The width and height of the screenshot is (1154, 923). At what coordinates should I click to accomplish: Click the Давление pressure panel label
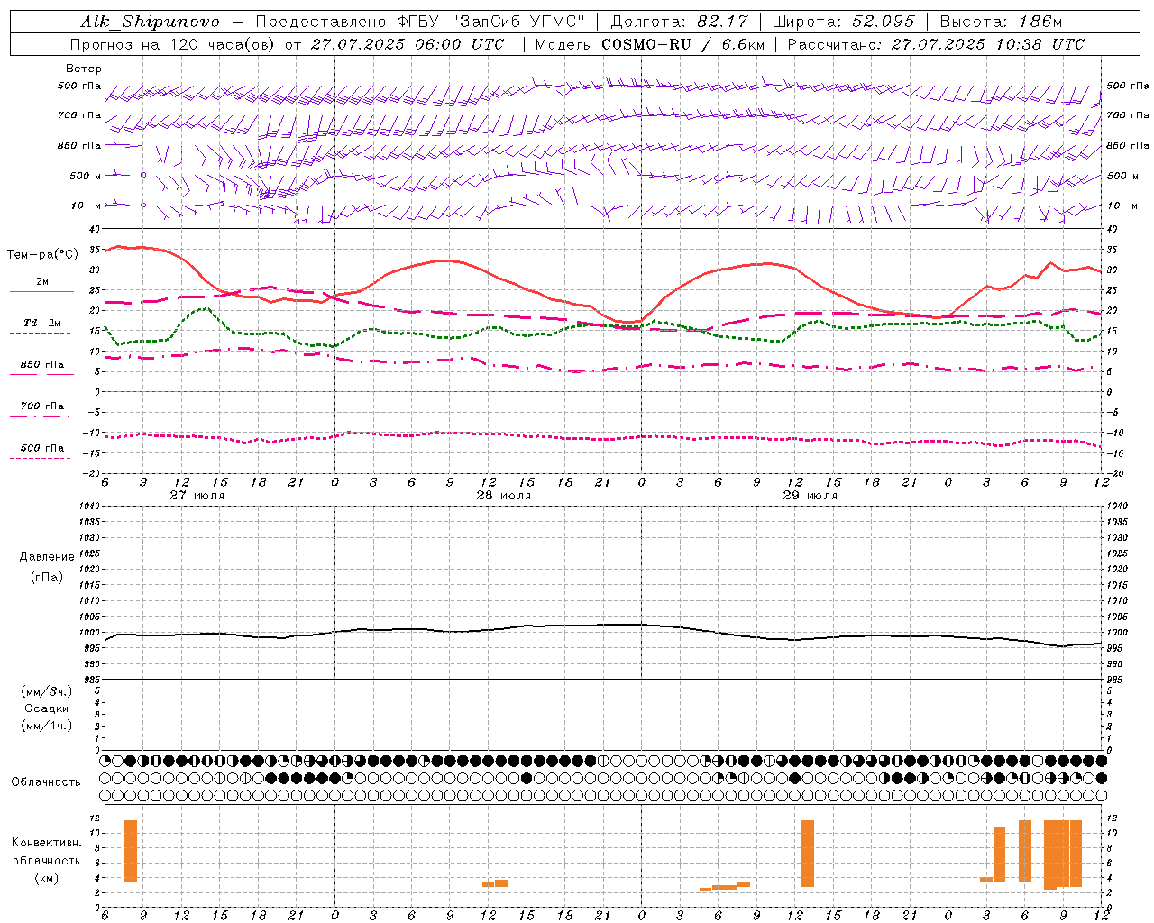(46, 556)
